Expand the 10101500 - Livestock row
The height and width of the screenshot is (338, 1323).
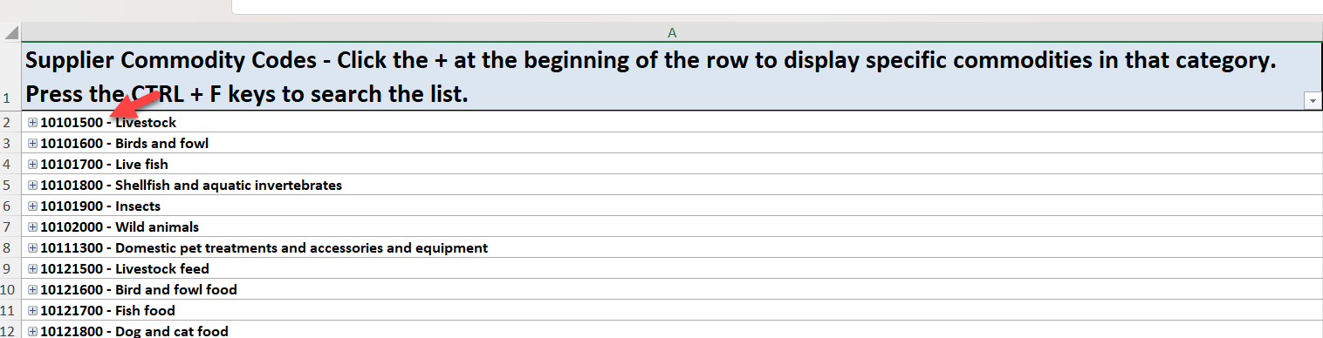coord(33,123)
